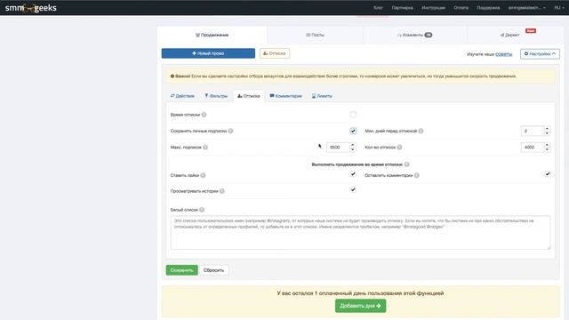This screenshot has height=320, width=569.
Task: Switch to the Посты tab
Action: pyautogui.click(x=315, y=36)
